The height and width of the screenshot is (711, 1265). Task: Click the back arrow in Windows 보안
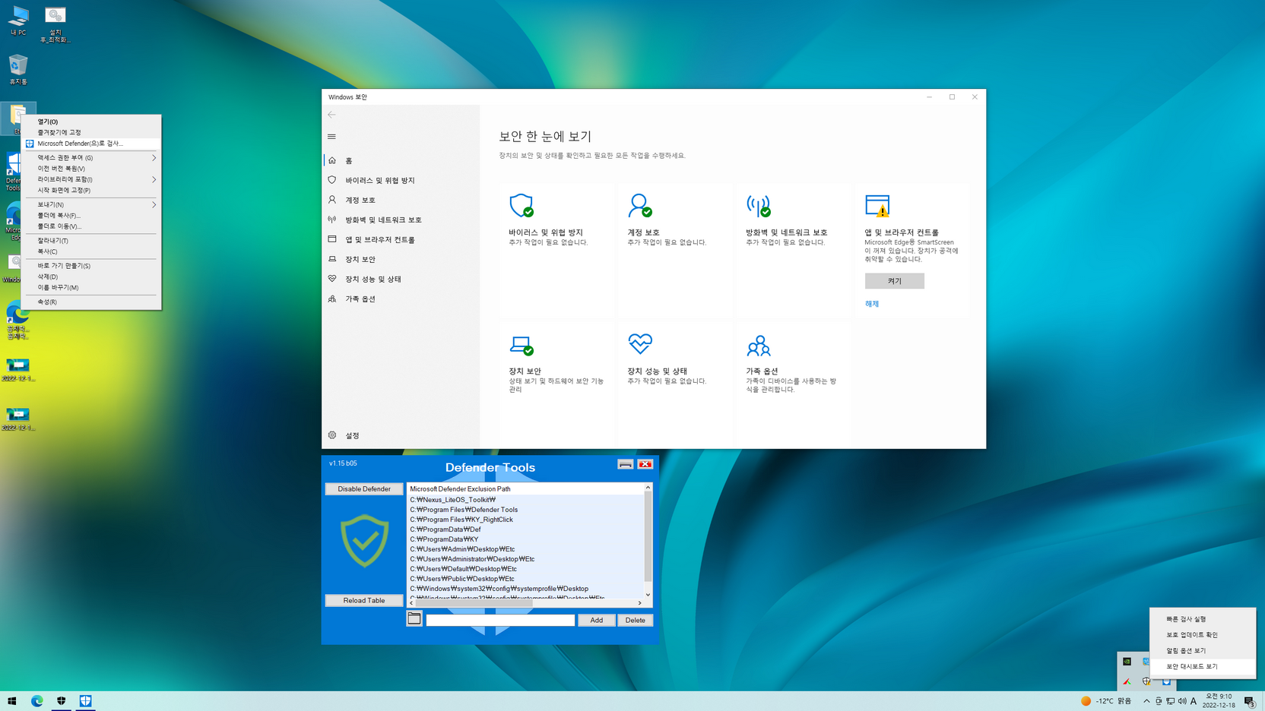331,115
